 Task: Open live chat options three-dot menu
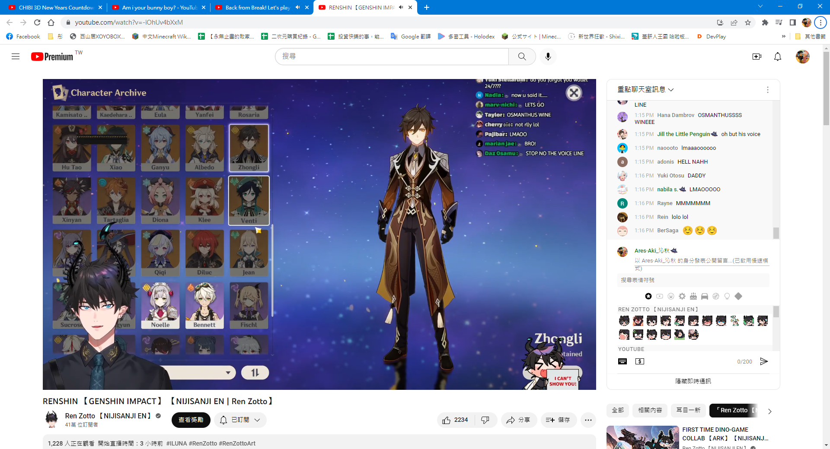(x=768, y=90)
